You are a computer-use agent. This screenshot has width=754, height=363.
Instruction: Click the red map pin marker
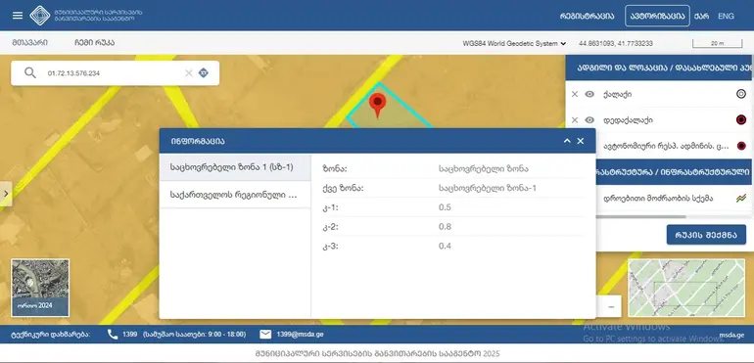pos(377,106)
